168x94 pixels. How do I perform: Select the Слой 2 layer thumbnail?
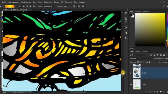(x=137, y=84)
